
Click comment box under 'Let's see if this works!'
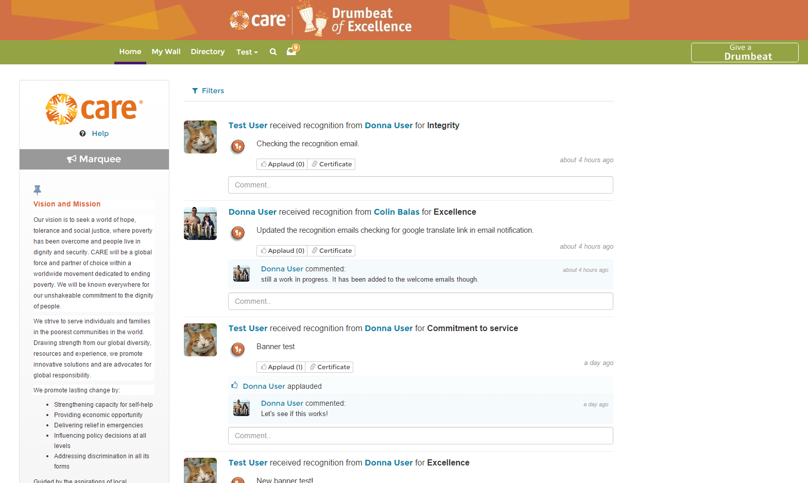click(x=421, y=436)
